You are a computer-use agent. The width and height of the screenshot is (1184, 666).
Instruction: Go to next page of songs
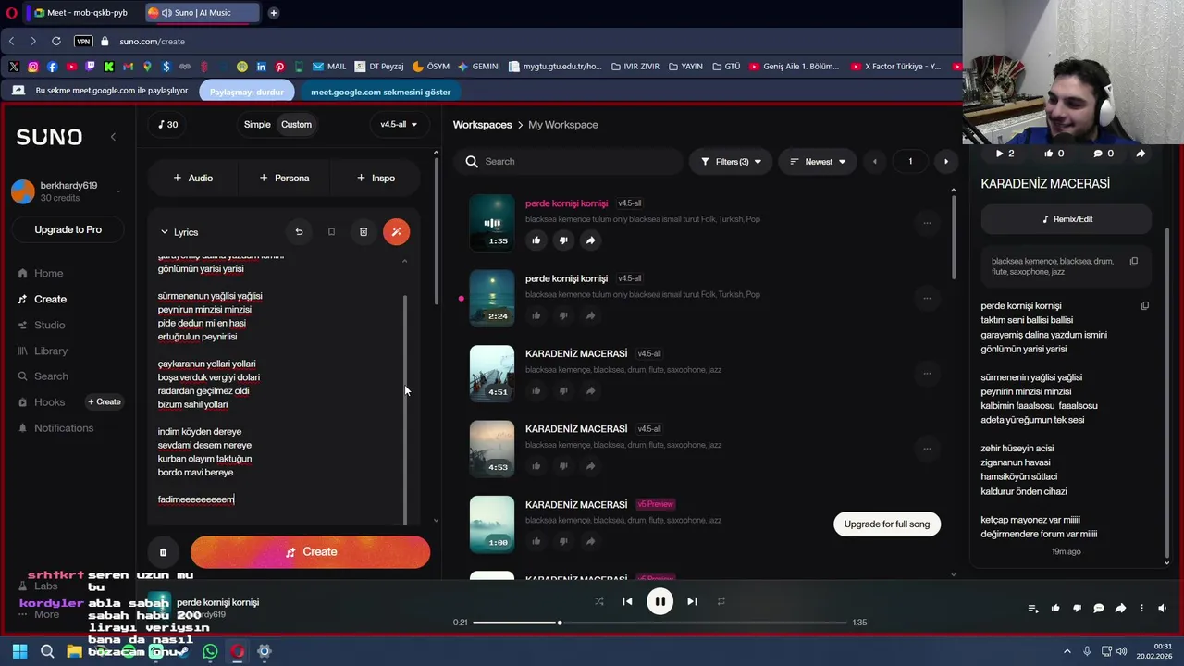(945, 161)
